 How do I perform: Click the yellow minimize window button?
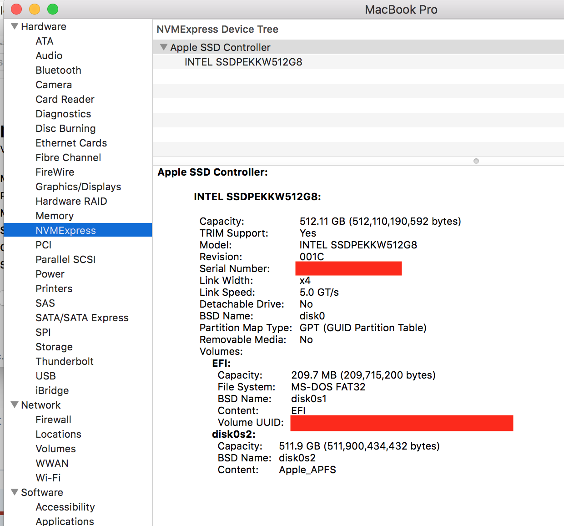tap(35, 9)
